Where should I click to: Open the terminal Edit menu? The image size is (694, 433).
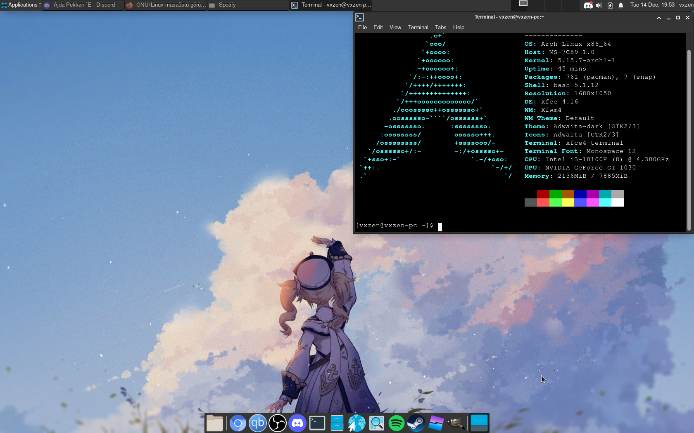378,27
